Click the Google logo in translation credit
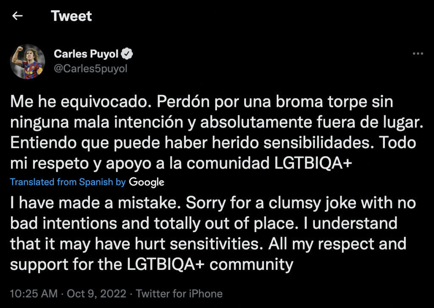434x308 pixels. point(147,182)
